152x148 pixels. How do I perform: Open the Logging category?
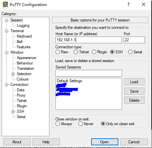pos(23,26)
